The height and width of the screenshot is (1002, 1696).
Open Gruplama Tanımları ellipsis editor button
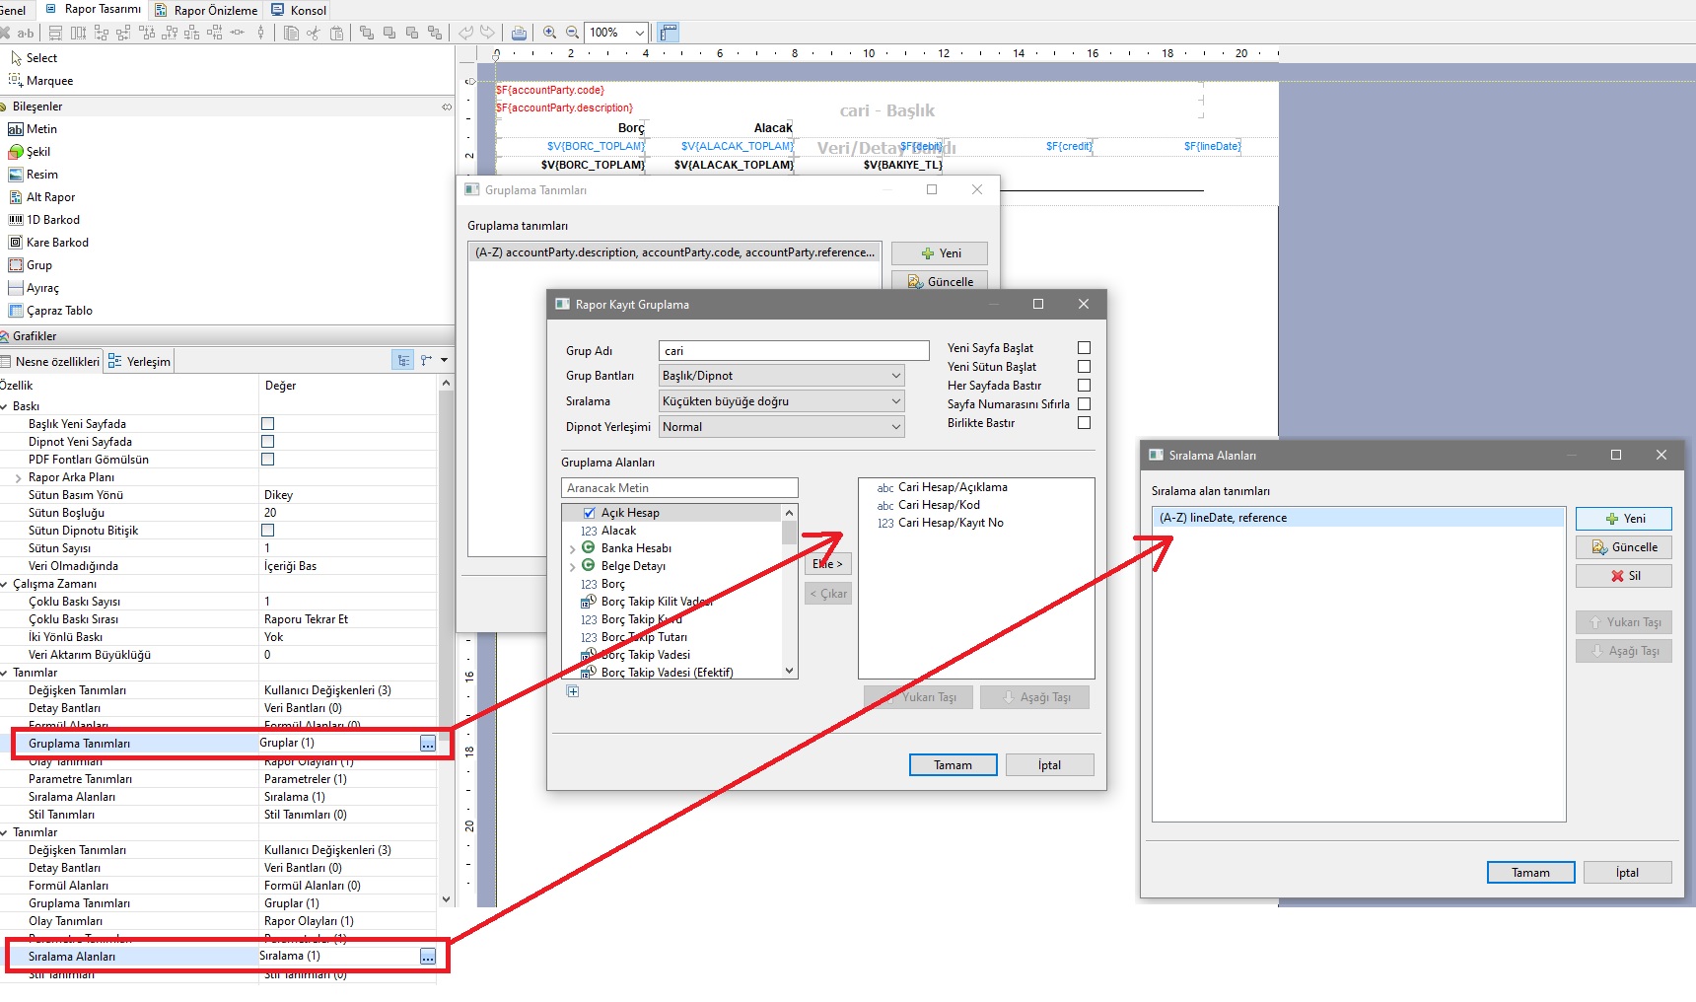point(428,744)
